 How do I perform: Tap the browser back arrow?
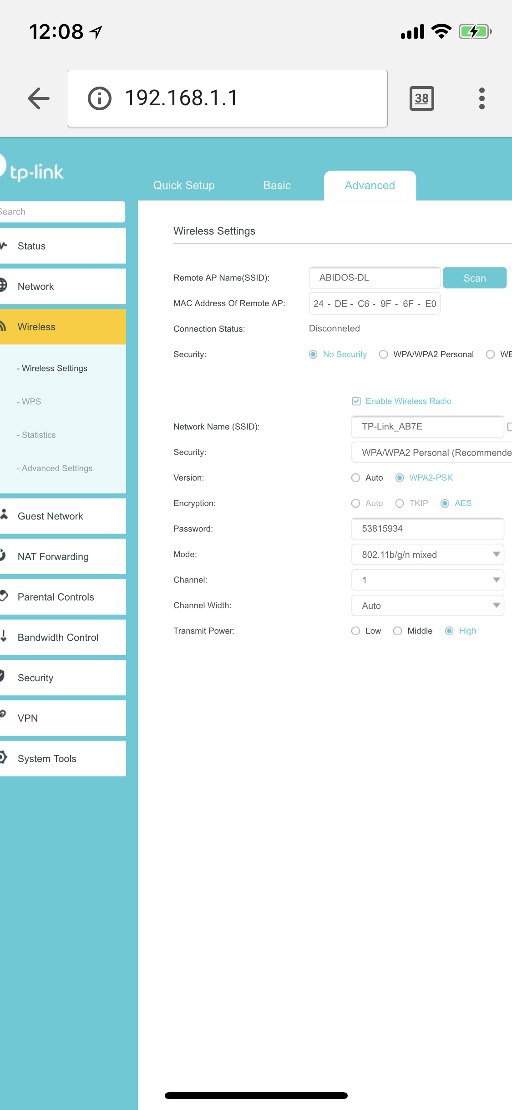tap(39, 98)
